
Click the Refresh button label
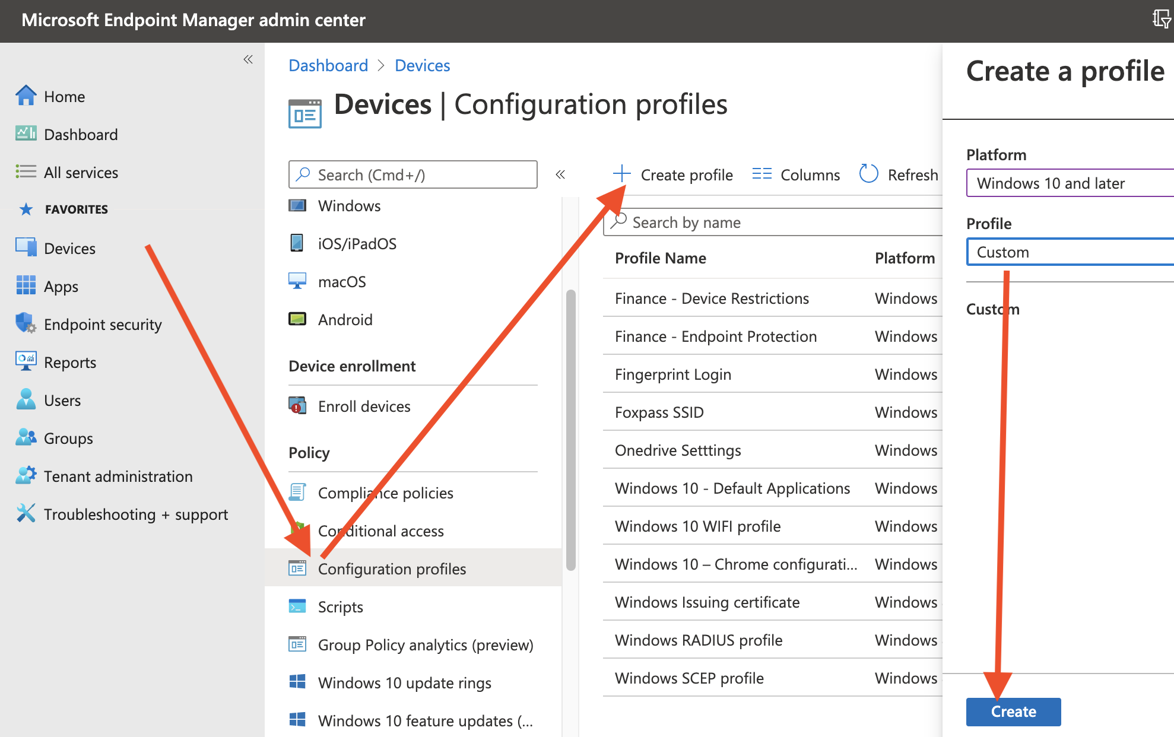(913, 174)
